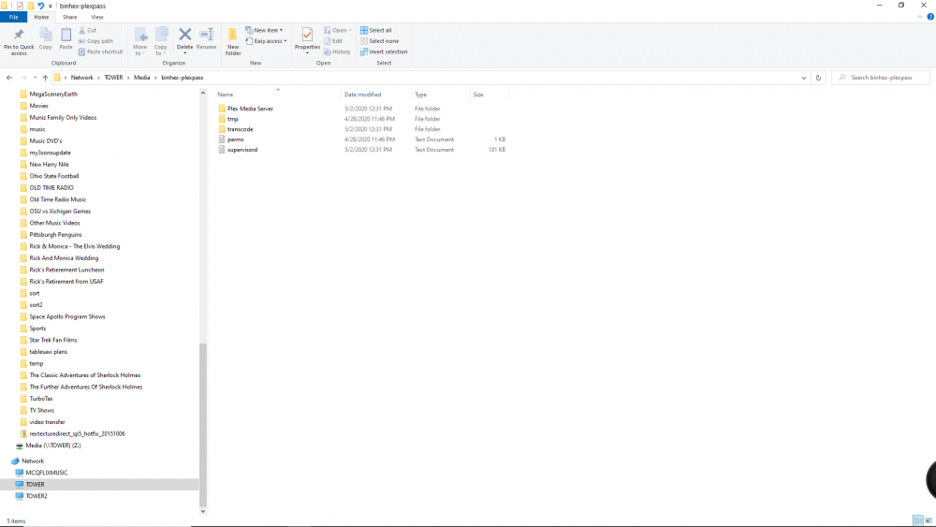This screenshot has height=527, width=936.
Task: Open the Copy to ribbon button
Action: click(161, 42)
